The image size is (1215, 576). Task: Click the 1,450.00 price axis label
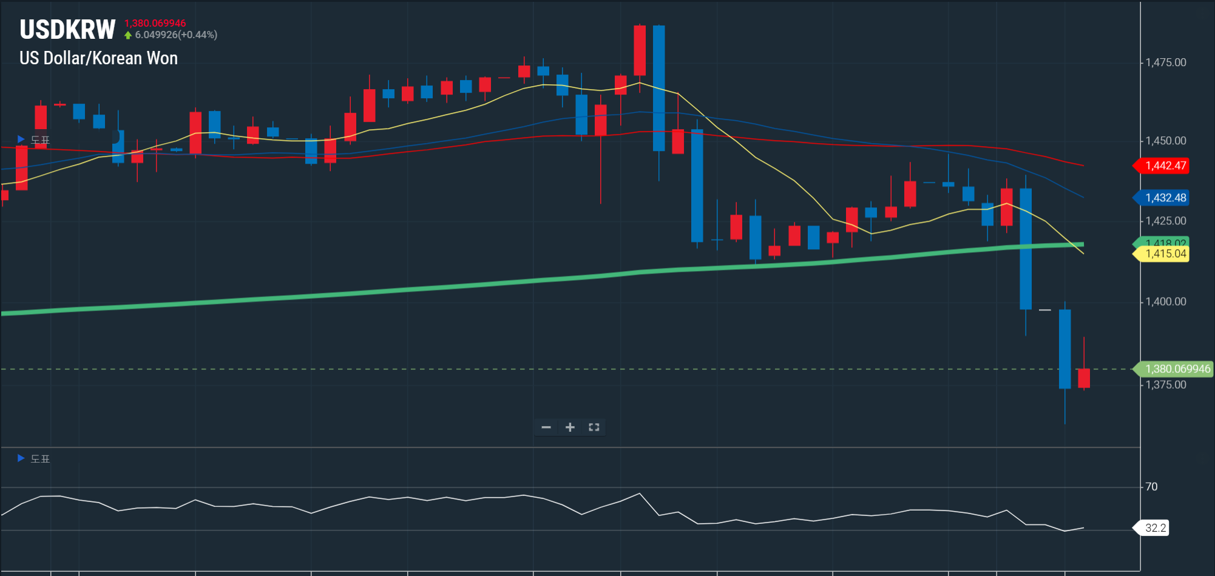1165,141
